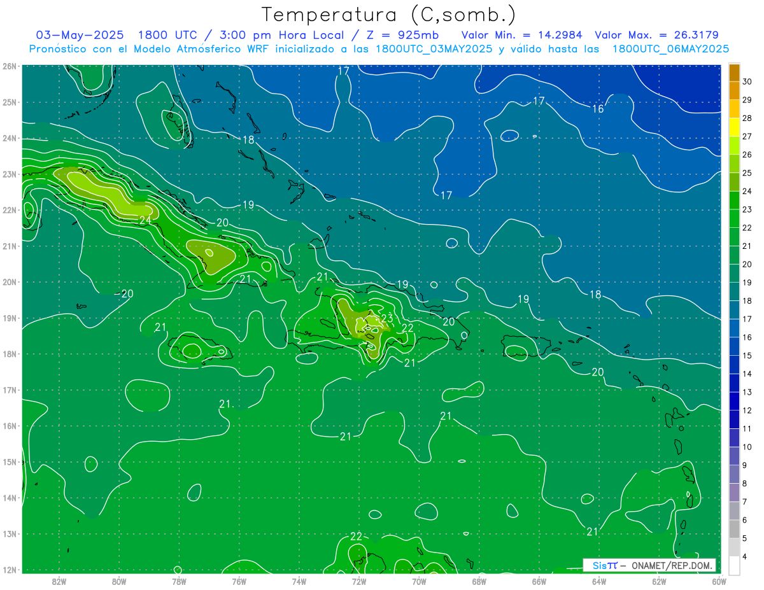Click the "72W" longitude axis label

pyautogui.click(x=359, y=581)
